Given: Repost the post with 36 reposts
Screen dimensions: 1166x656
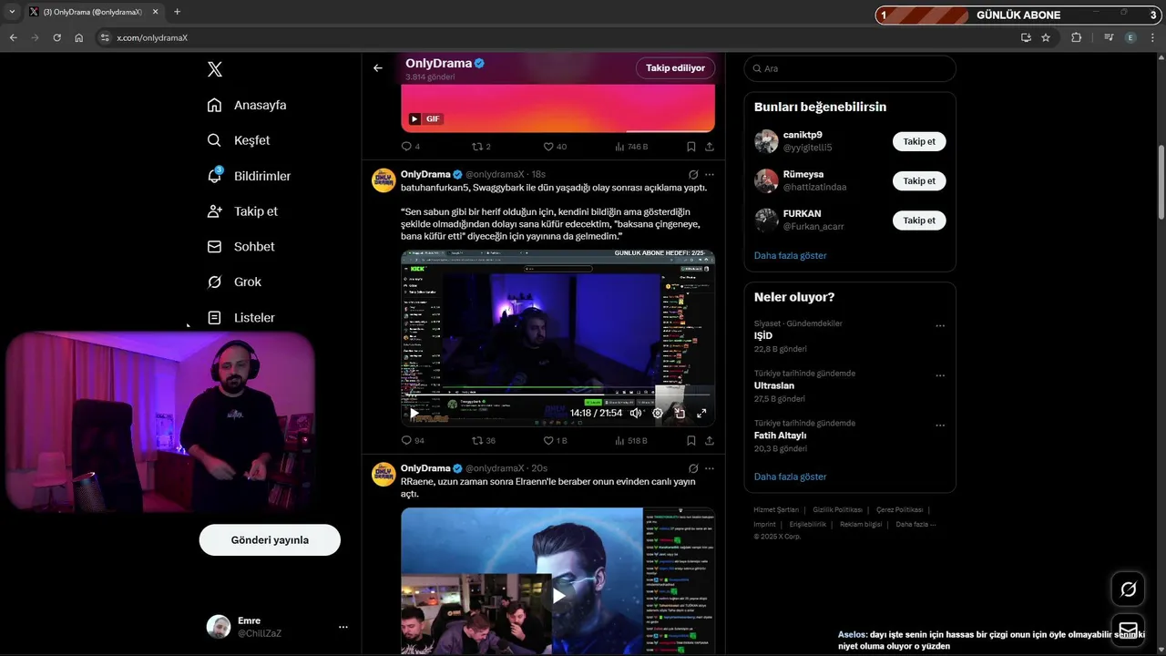Looking at the screenshot, I should 484,441.
